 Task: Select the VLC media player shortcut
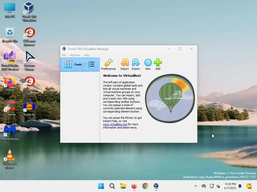(10, 159)
